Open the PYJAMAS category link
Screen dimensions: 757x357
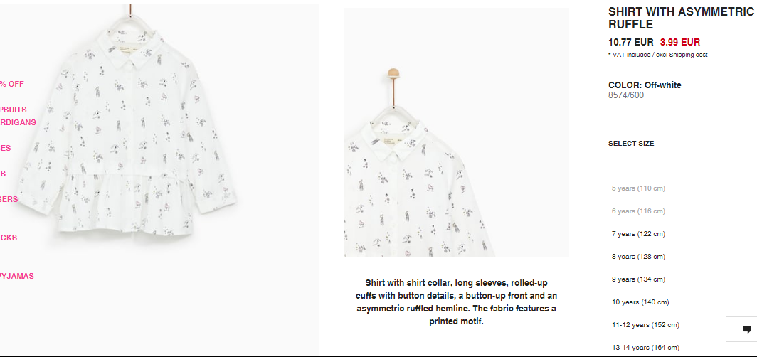point(17,277)
